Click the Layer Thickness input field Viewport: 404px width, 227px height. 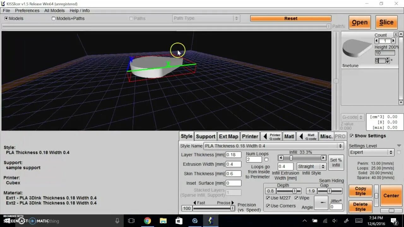point(234,155)
